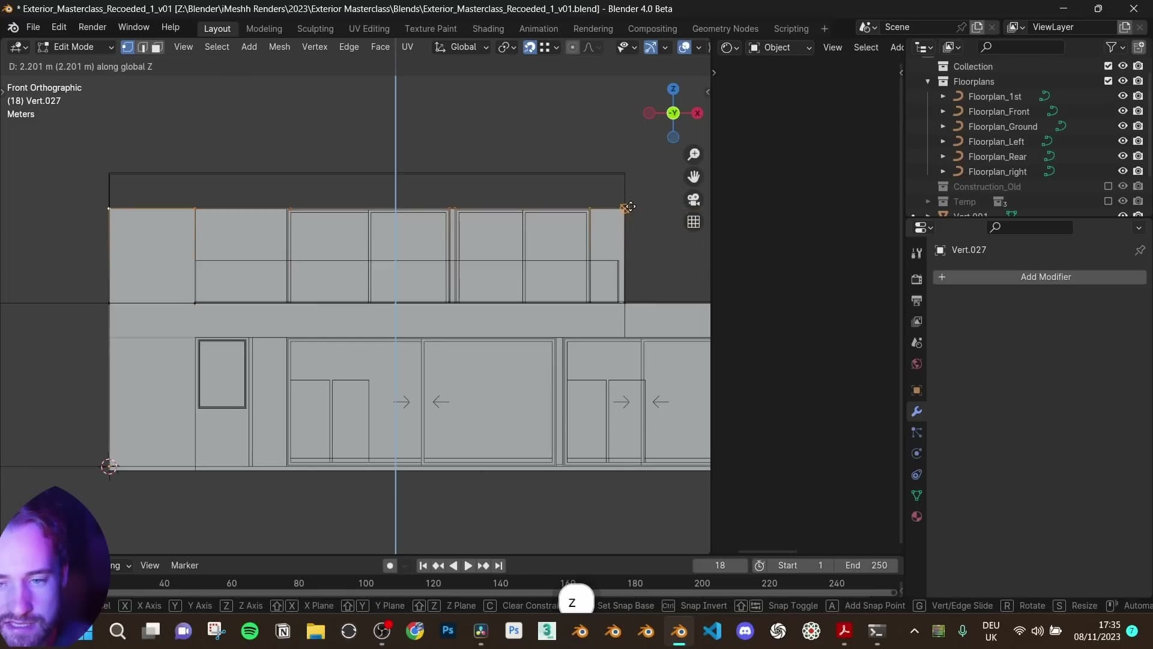Hide Floorplan_Front with its eye icon
Screen dimensions: 1153x649
tap(1122, 111)
